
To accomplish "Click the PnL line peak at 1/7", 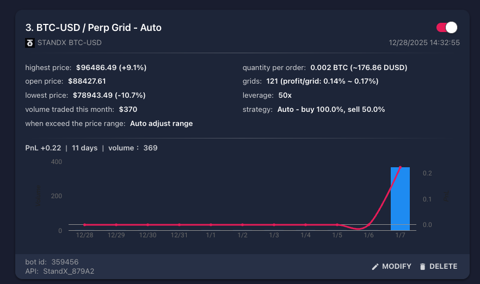I will pos(401,168).
